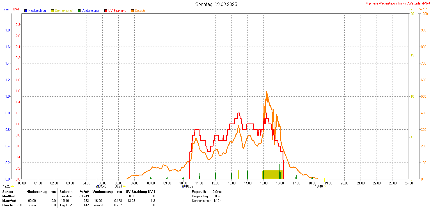Click the orange Solarstr. legend square
The width and height of the screenshot is (431, 208).
[x=132, y=11]
